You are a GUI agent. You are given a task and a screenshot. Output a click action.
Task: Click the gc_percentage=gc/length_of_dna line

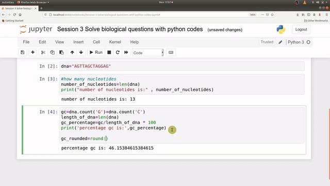[108, 122]
